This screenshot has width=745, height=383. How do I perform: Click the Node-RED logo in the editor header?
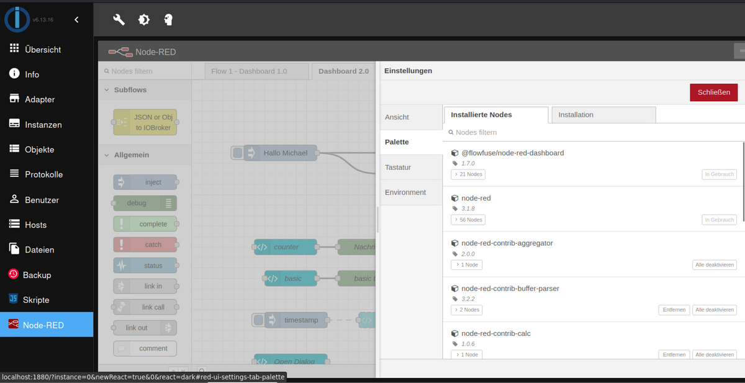pyautogui.click(x=120, y=52)
